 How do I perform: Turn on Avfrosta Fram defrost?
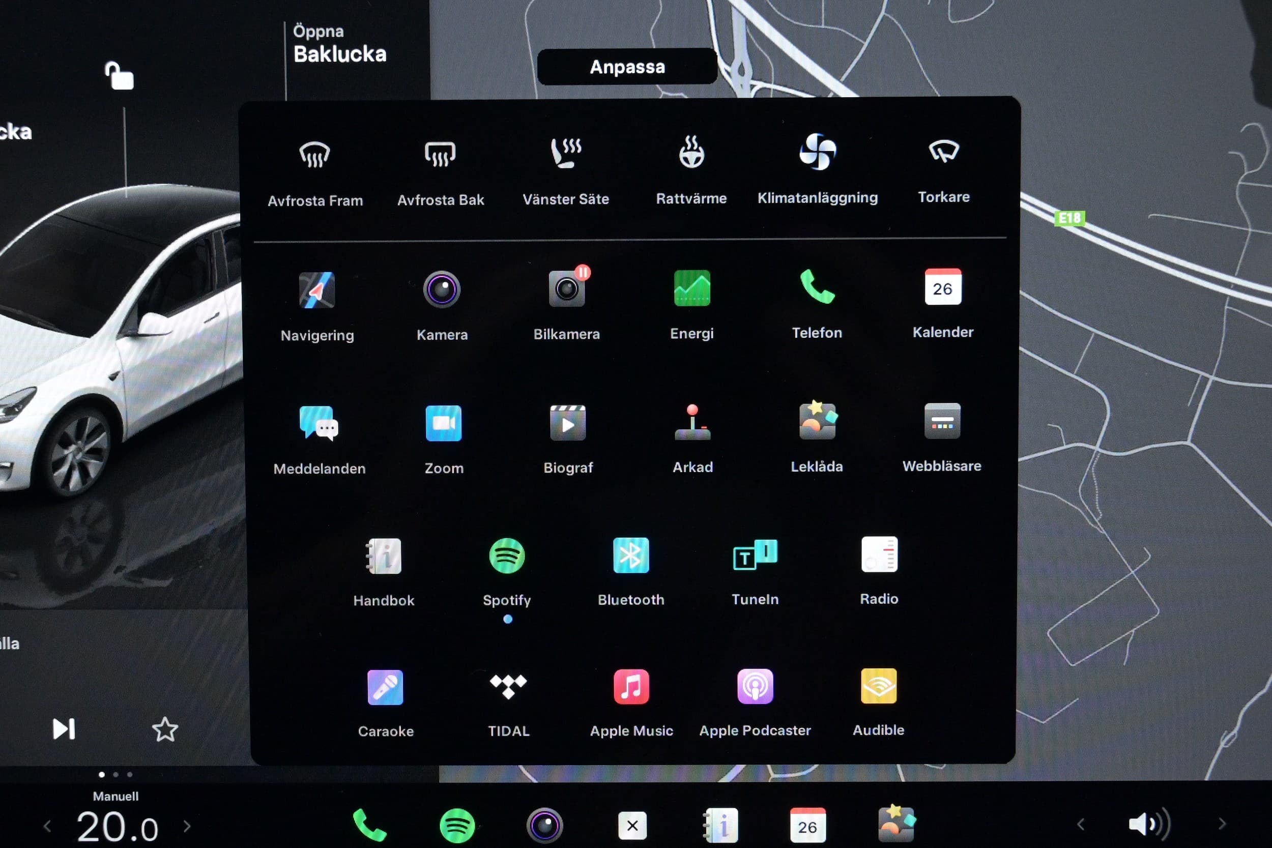(x=315, y=155)
